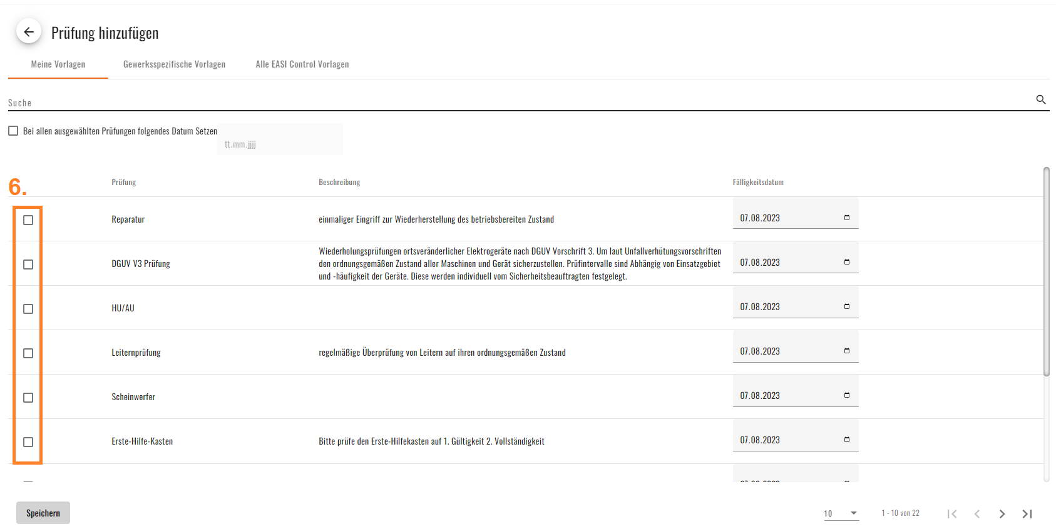Click description 'einmaliger Eingriff zur Wiederherstellung'

pos(436,219)
